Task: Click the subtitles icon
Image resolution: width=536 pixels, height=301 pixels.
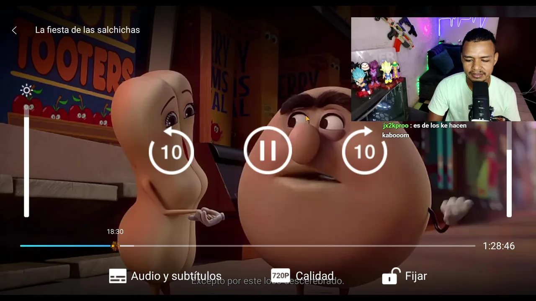Action: tap(118, 276)
